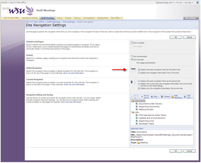Click the myWSU flame logo

29,10
